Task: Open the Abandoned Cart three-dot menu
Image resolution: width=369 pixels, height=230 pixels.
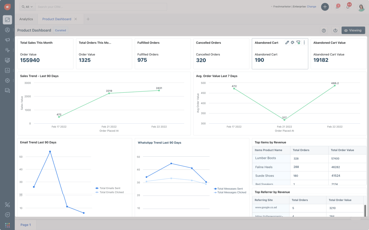Action: 304,43
